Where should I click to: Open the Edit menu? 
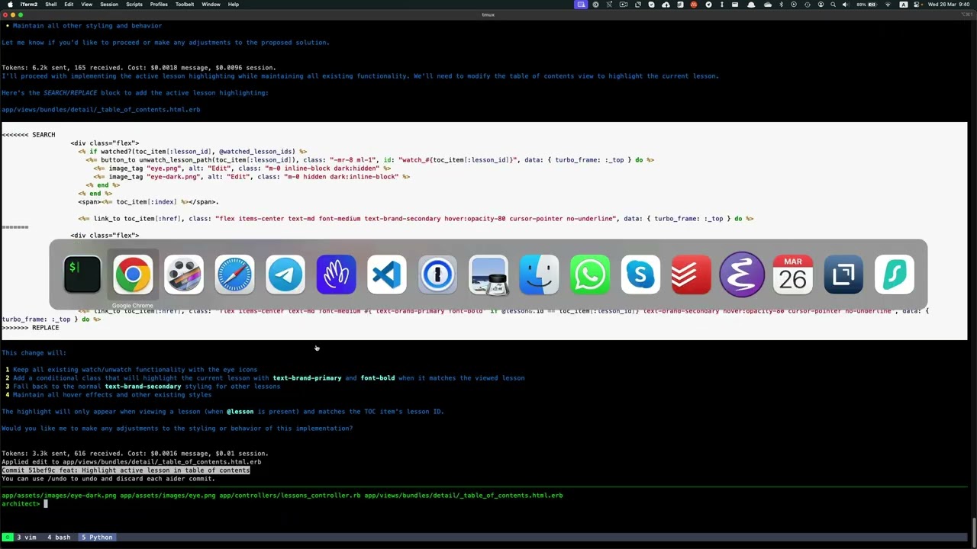(x=69, y=5)
